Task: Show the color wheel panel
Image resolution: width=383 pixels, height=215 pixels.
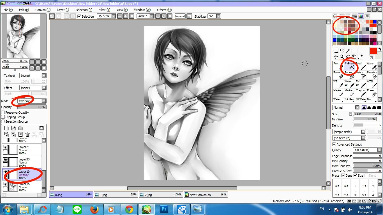Action: click(x=335, y=16)
